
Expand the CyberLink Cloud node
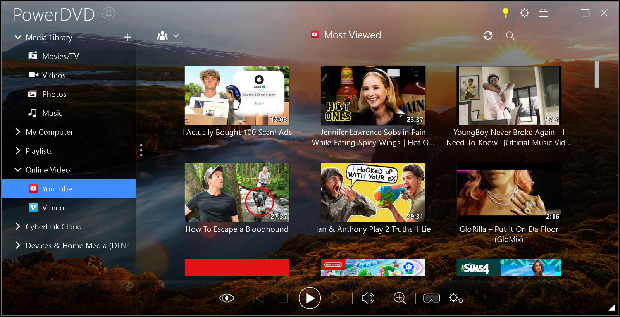(x=18, y=226)
